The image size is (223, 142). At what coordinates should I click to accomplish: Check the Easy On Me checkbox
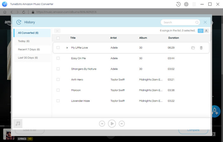click(x=58, y=58)
